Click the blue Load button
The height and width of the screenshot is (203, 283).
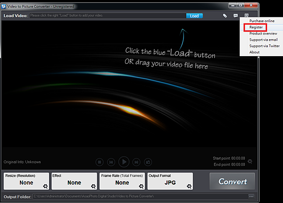tap(194, 16)
